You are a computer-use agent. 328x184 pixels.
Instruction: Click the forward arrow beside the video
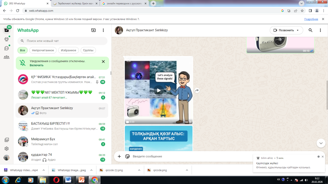pyautogui.click(x=197, y=90)
